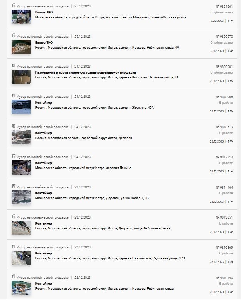The height and width of the screenshot is (303, 241).
Task: Open photo thumbnail for Дедовск, улица Победы, 2Б
Action: [21, 197]
